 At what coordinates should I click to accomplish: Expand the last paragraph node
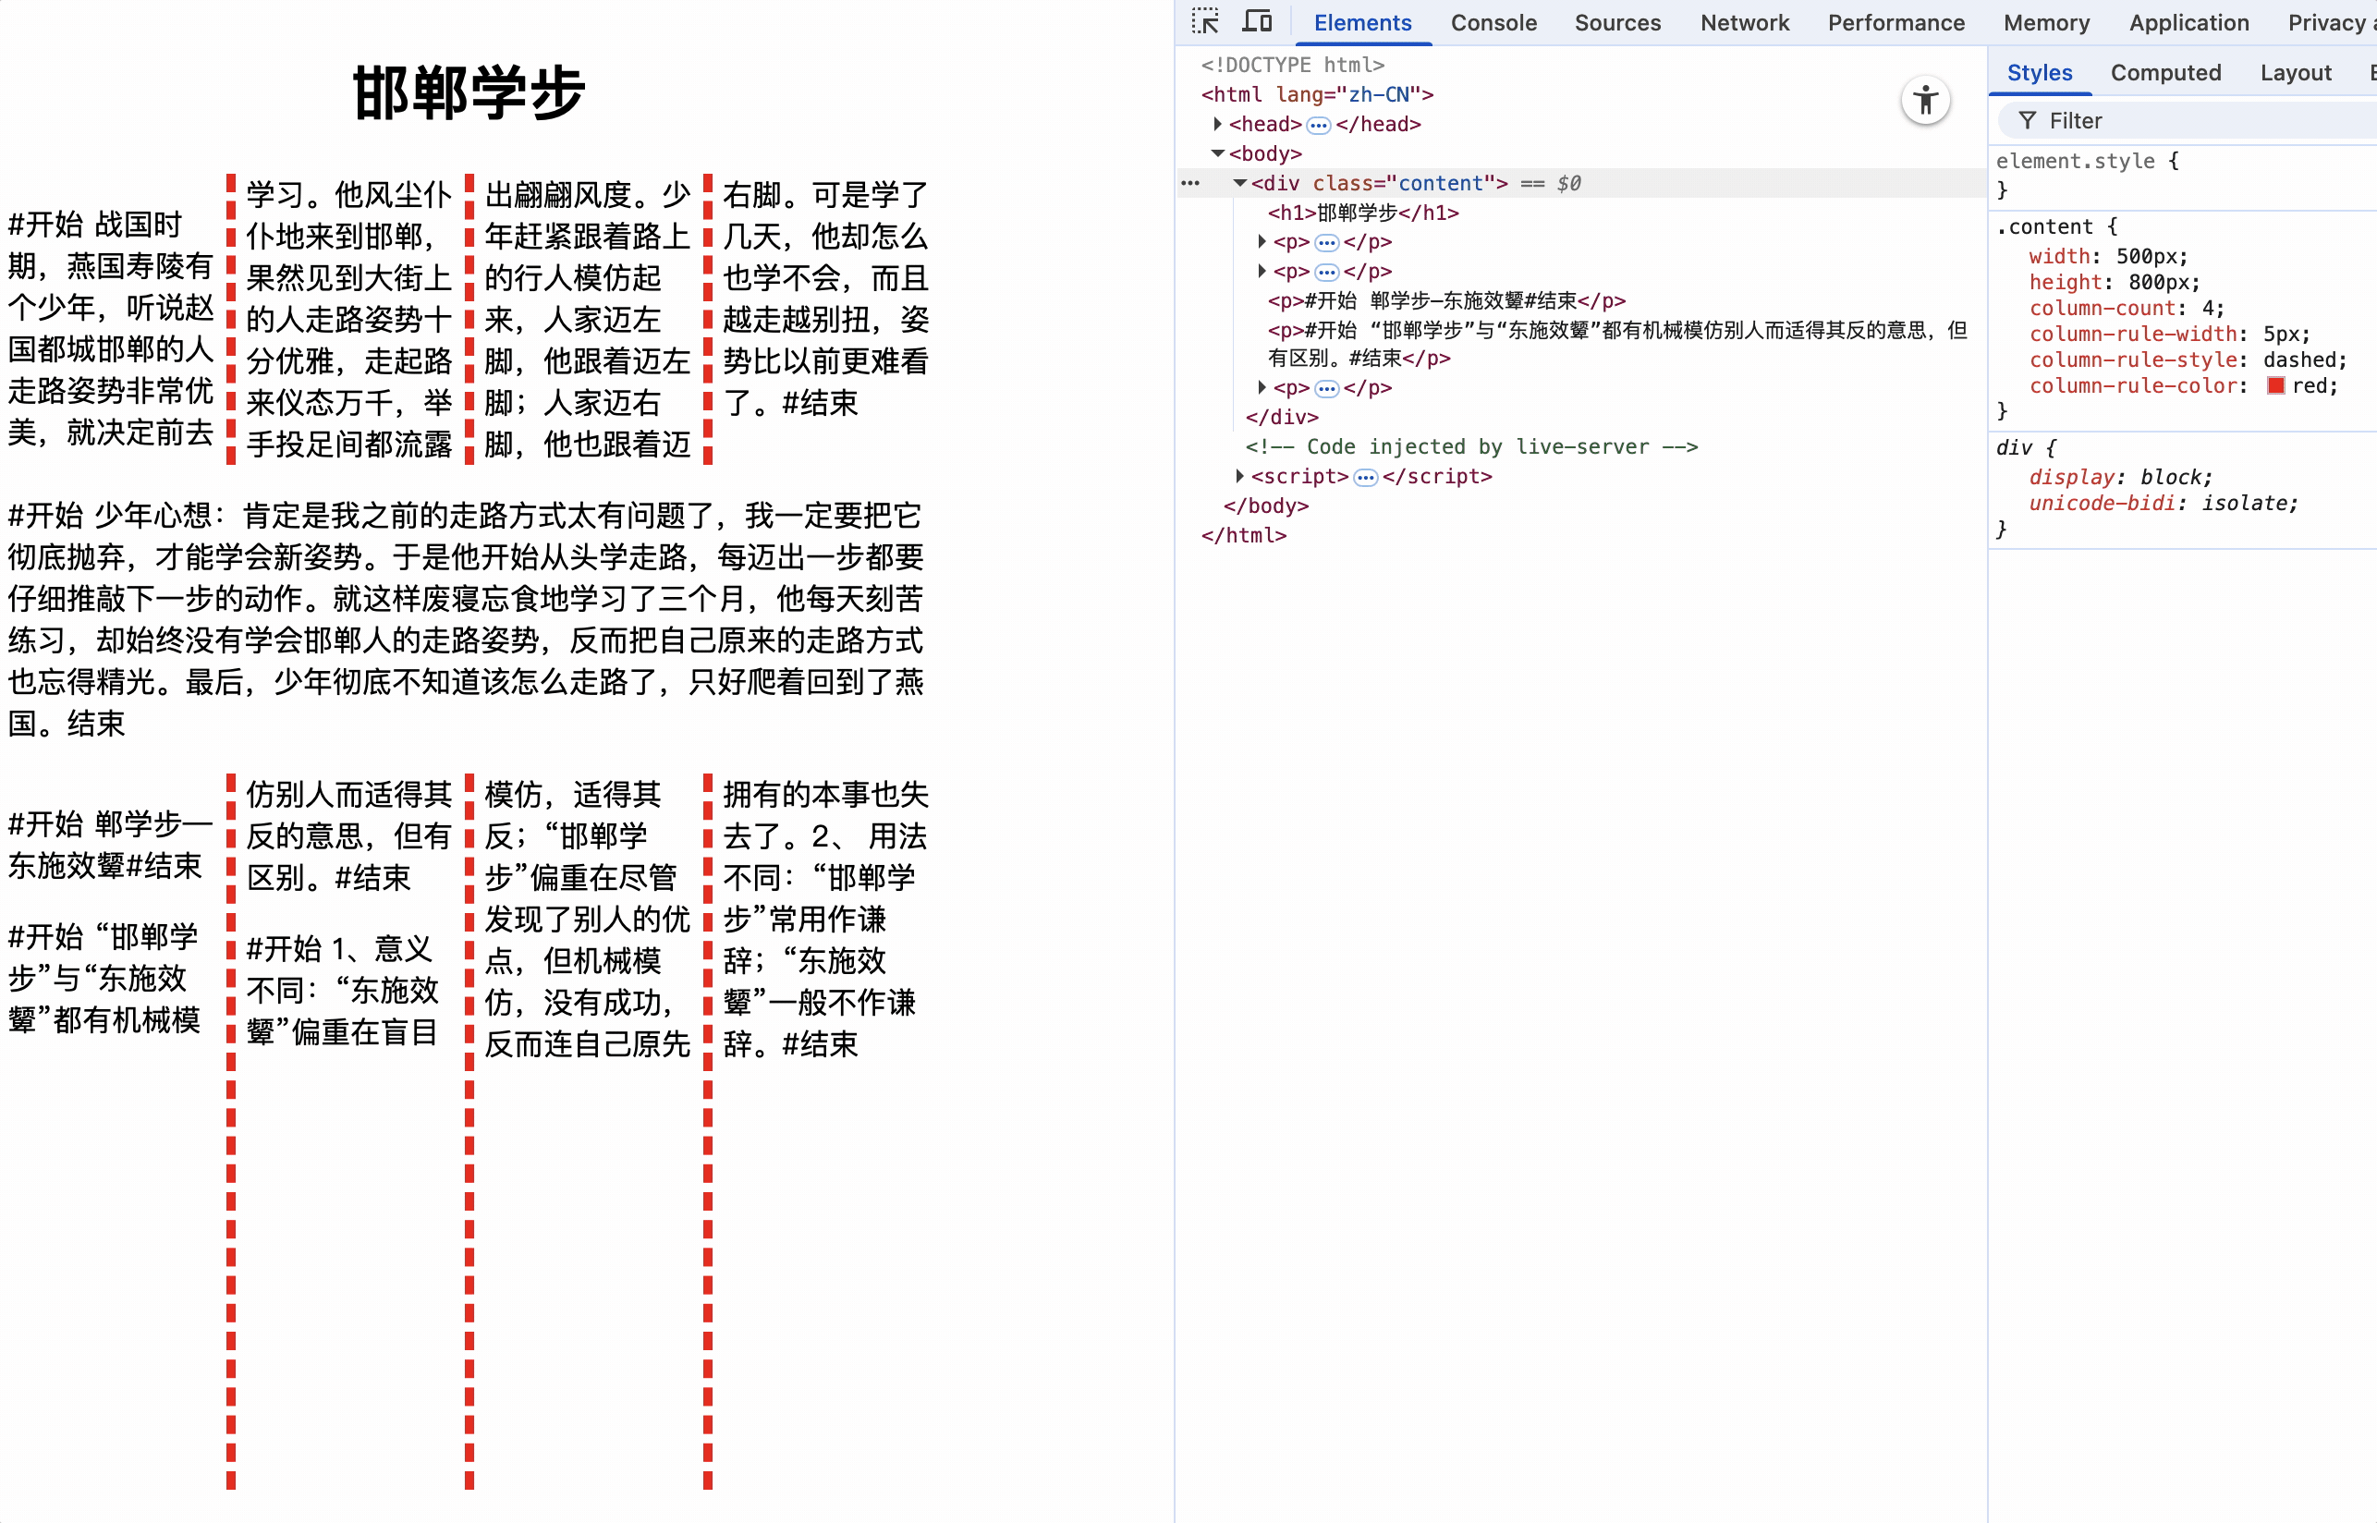pyautogui.click(x=1262, y=387)
